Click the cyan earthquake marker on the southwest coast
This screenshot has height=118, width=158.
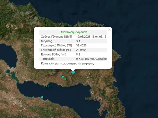42,97
